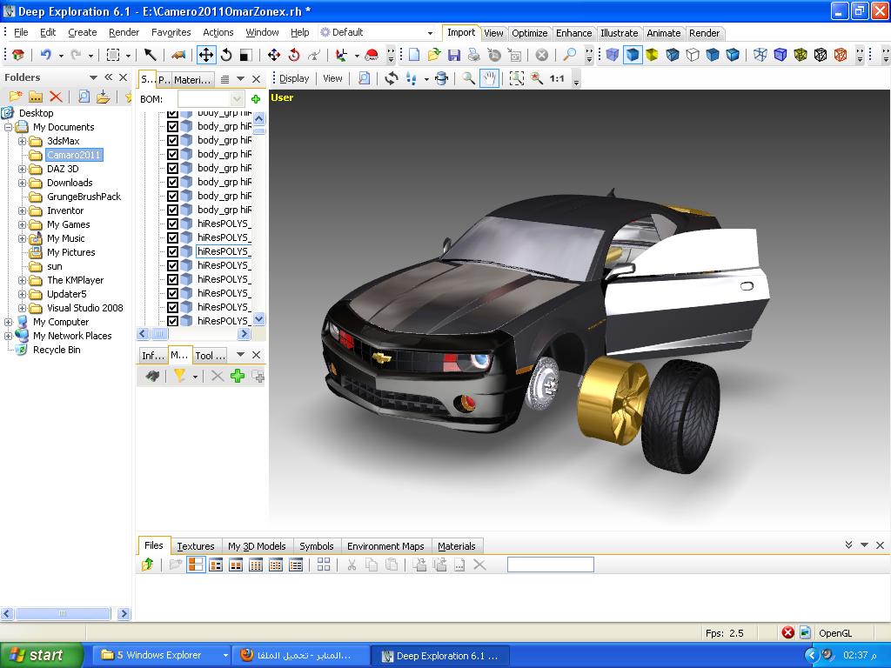Choose the black wireframe cube display mode
Screen dimensions: 891x668
(820, 55)
